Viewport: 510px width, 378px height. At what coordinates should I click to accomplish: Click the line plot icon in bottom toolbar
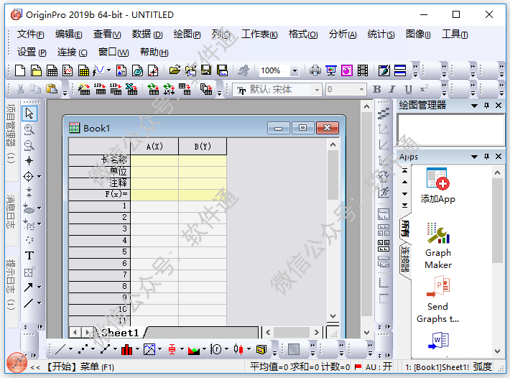click(60, 349)
